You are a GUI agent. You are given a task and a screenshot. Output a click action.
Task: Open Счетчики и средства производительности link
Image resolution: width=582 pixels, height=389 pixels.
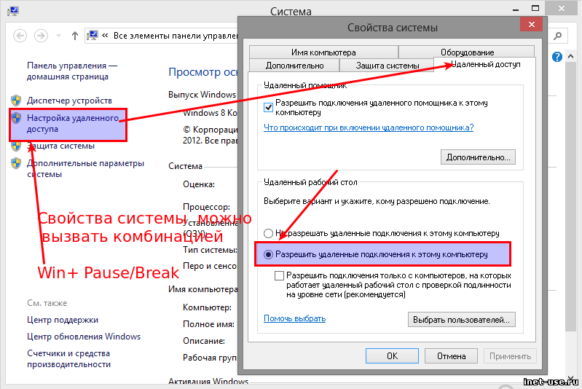tap(68, 358)
